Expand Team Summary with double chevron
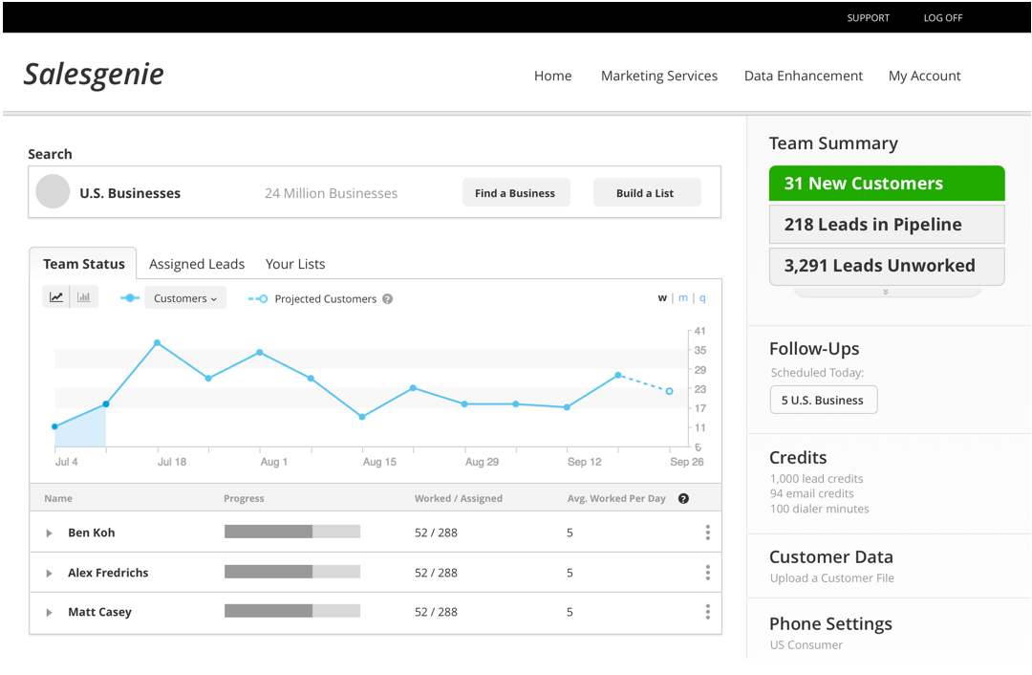The width and height of the screenshot is (1032, 675). (x=885, y=292)
